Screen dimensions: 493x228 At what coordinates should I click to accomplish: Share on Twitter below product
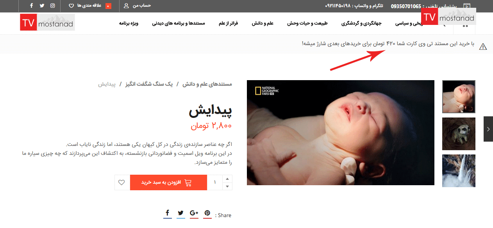pos(180,213)
